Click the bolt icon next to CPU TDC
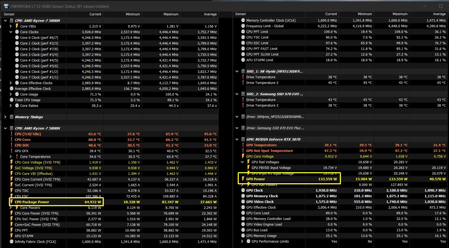Image resolution: width=449 pixels, height=248 pixels. tap(12, 191)
